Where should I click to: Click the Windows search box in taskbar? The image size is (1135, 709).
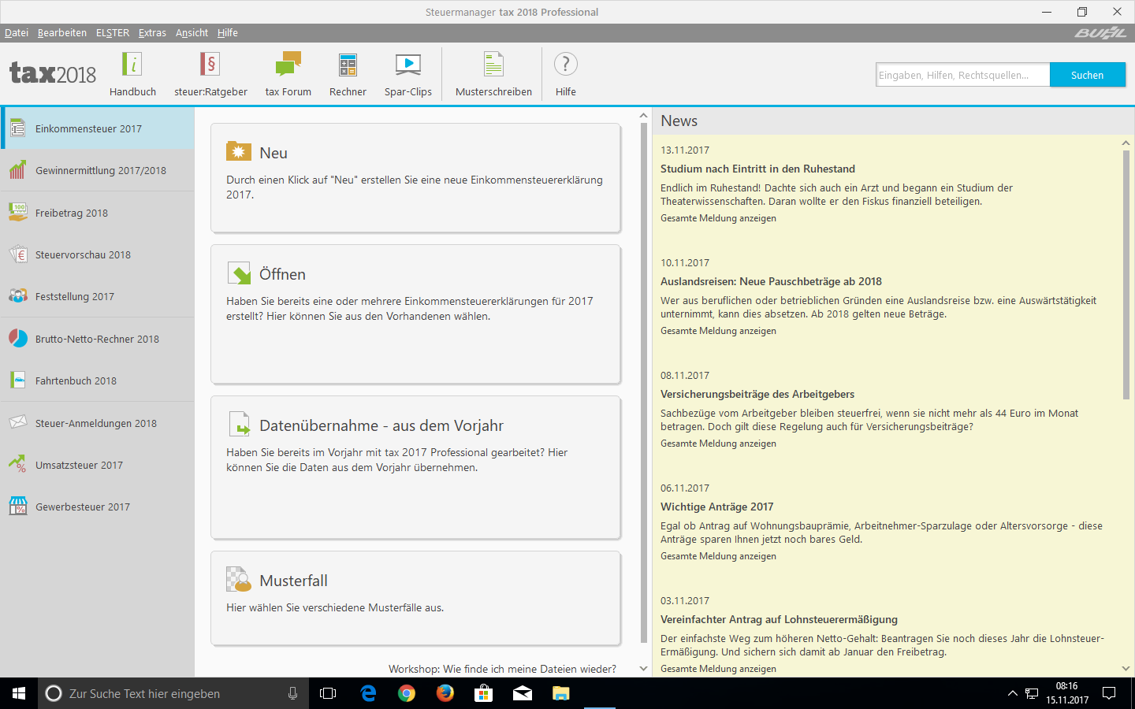(x=173, y=693)
